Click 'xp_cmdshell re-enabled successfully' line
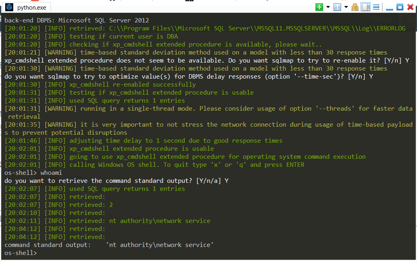This screenshot has width=417, height=261. click(100, 85)
